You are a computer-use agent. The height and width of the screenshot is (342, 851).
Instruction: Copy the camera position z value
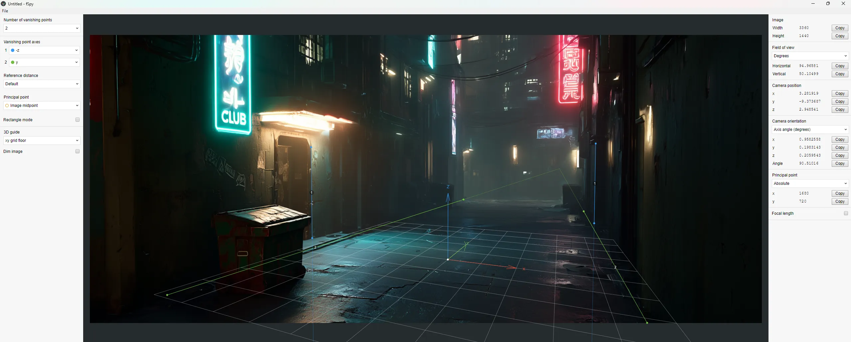pos(839,109)
